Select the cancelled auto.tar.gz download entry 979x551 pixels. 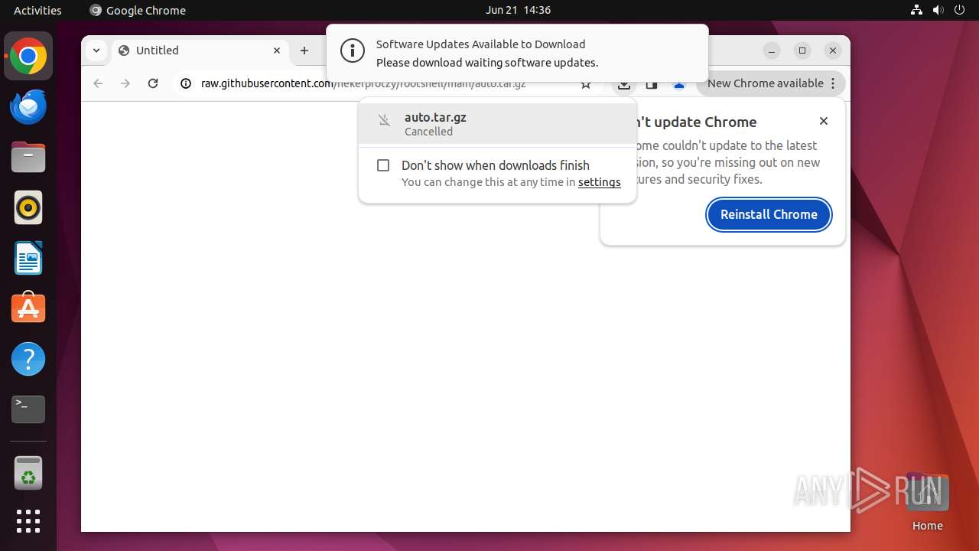497,124
